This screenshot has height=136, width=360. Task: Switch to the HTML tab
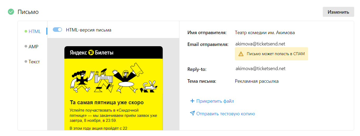pos(35,32)
